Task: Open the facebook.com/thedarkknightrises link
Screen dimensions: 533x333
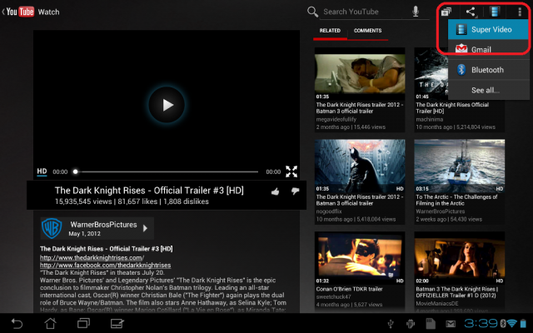Action: (x=106, y=265)
